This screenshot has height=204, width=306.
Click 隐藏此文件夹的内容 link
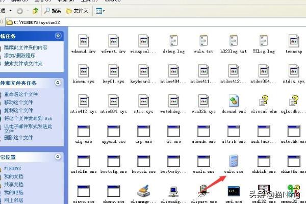tap(25, 47)
